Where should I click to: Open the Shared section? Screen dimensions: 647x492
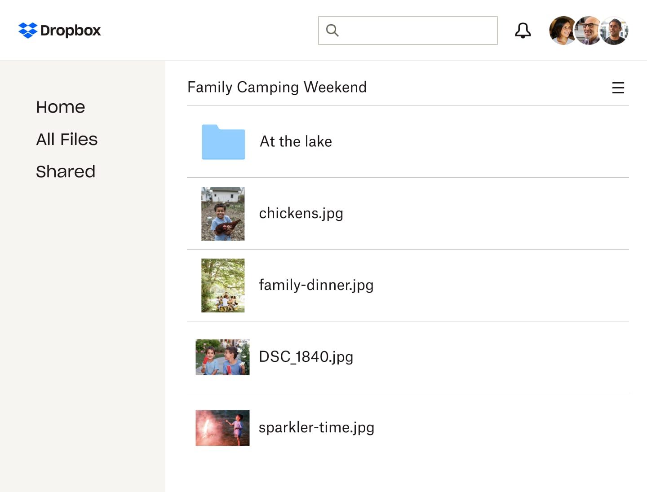[x=66, y=171]
